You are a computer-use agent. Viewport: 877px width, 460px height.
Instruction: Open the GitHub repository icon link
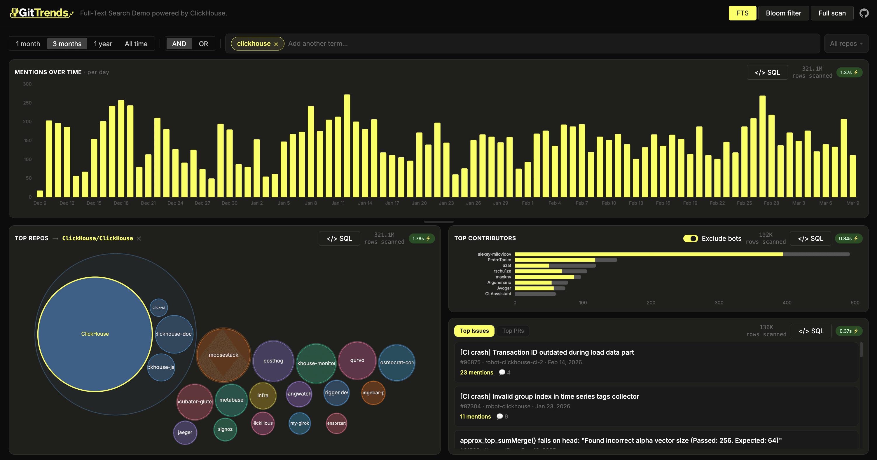tap(864, 13)
